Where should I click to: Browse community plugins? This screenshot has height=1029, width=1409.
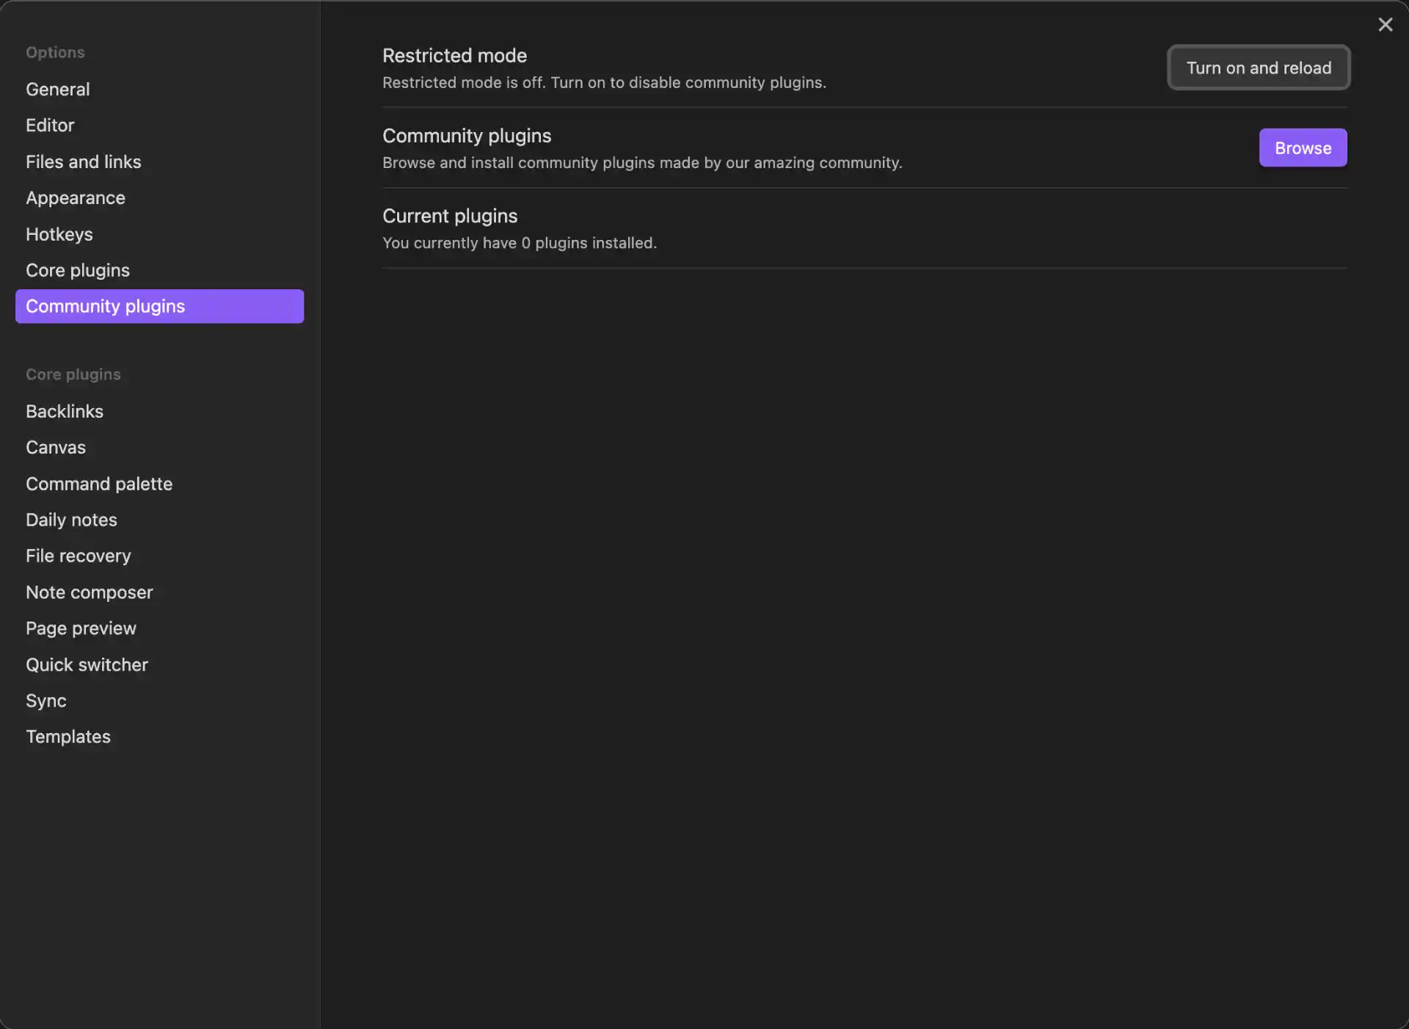(x=1302, y=148)
